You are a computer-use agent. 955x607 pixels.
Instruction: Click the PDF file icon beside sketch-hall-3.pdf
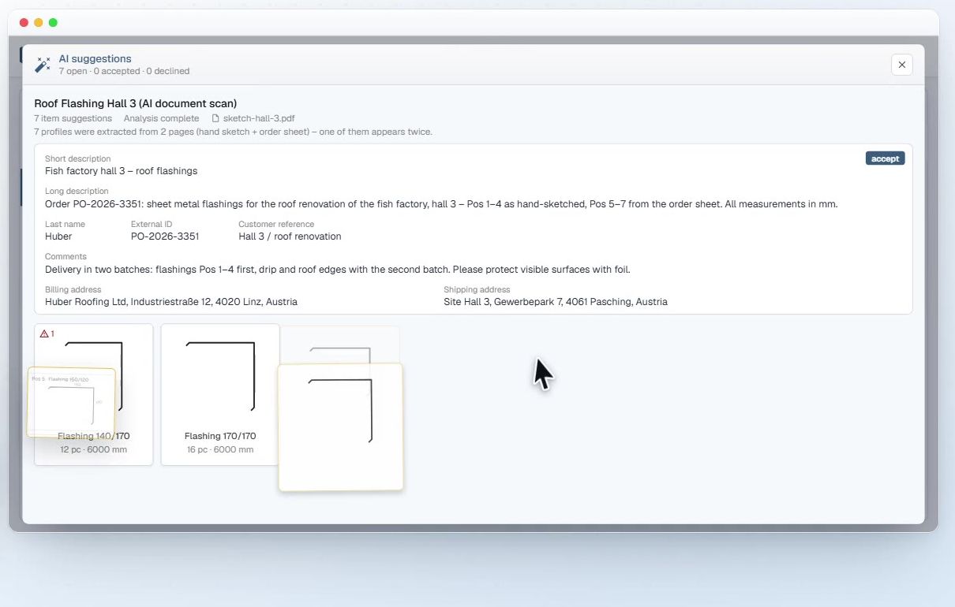pos(215,118)
